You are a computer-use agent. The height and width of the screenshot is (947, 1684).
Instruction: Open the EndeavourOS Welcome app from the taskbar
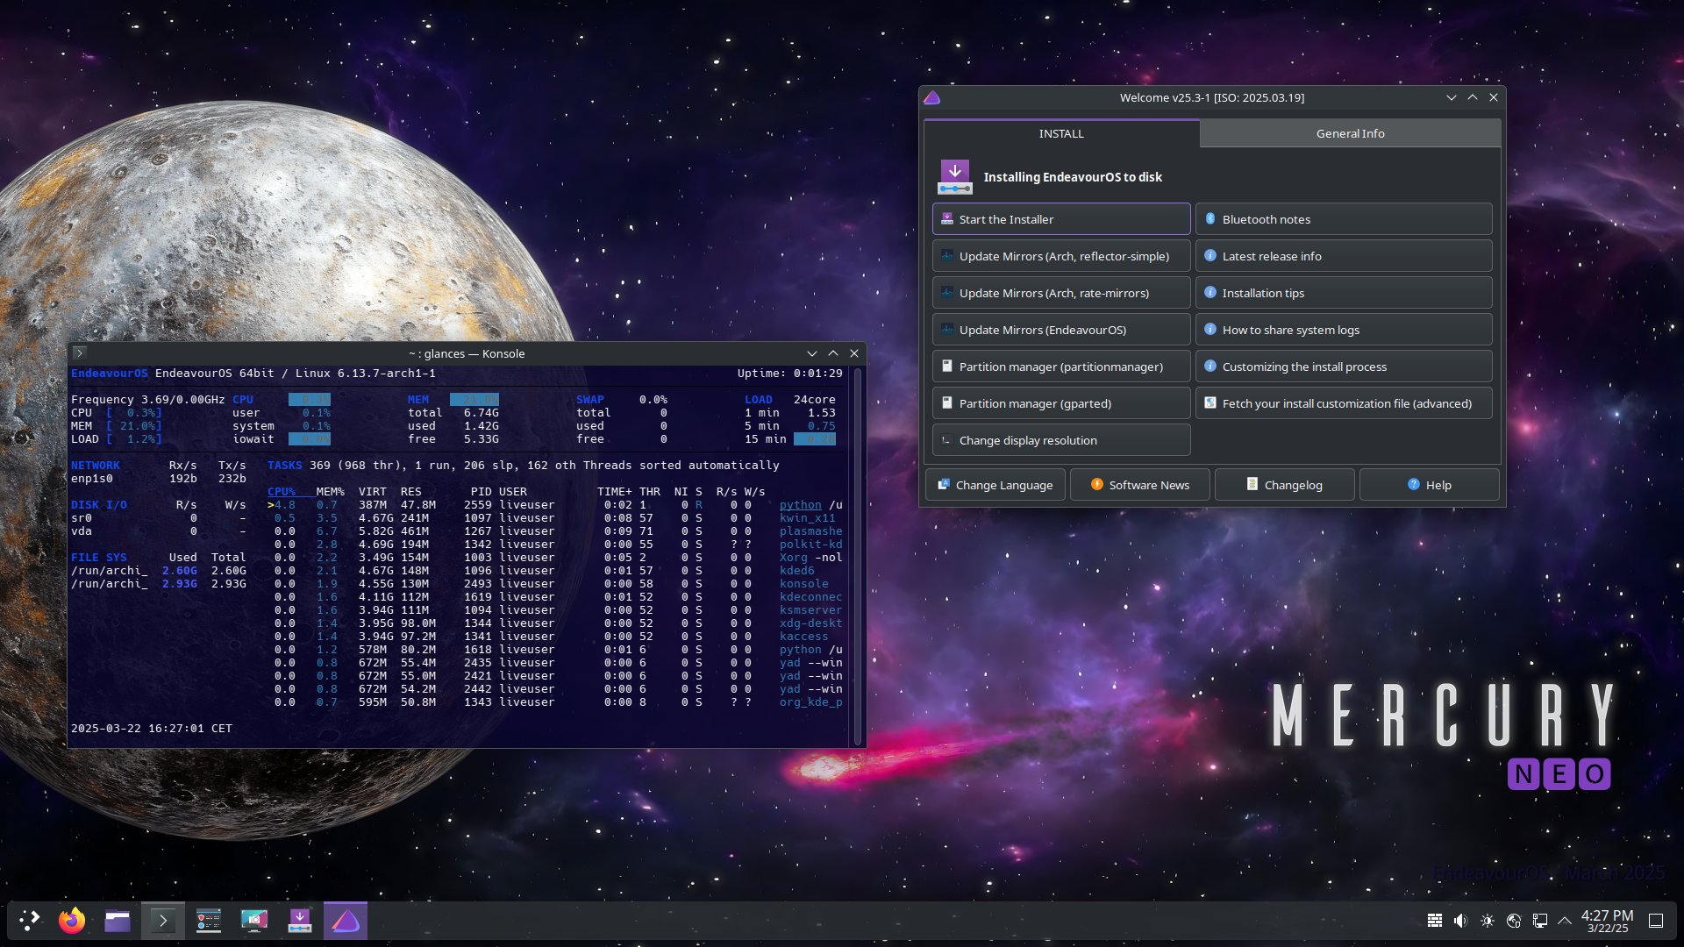pos(346,920)
